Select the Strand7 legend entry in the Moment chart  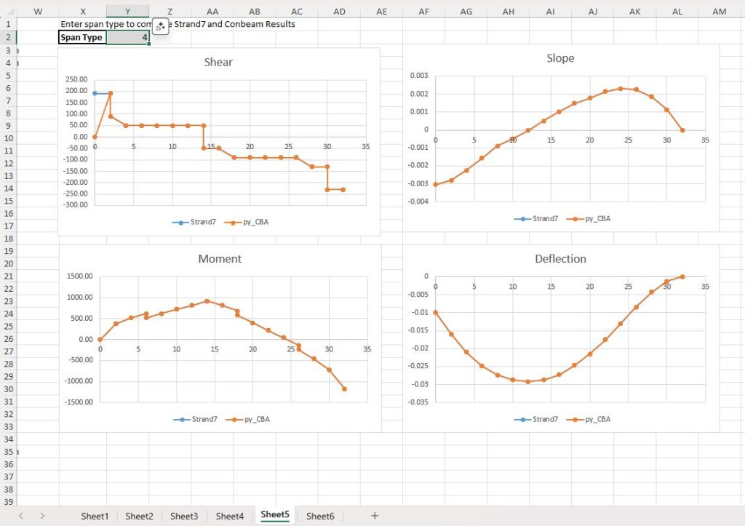click(x=194, y=419)
